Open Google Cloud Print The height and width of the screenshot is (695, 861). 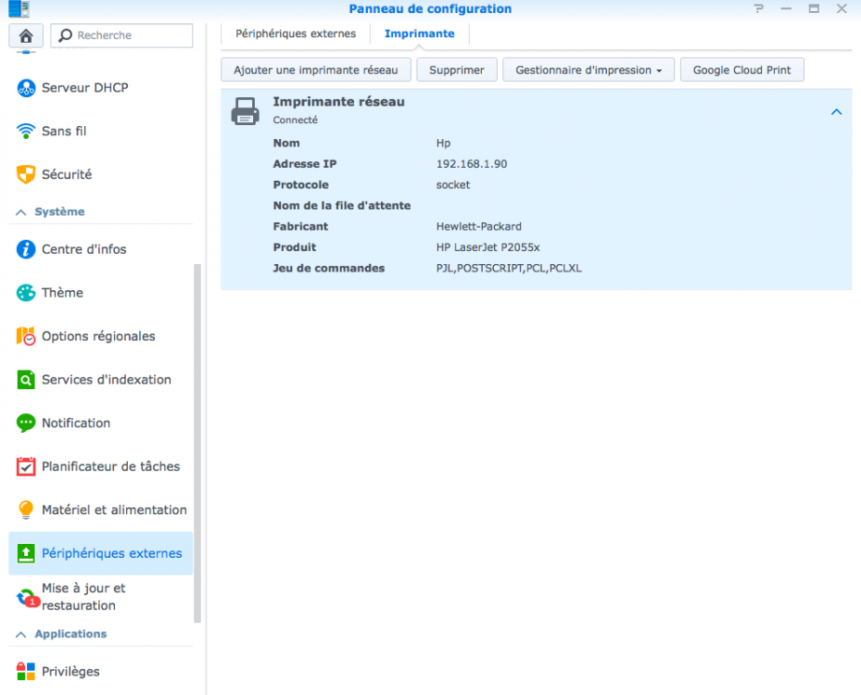coord(741,69)
